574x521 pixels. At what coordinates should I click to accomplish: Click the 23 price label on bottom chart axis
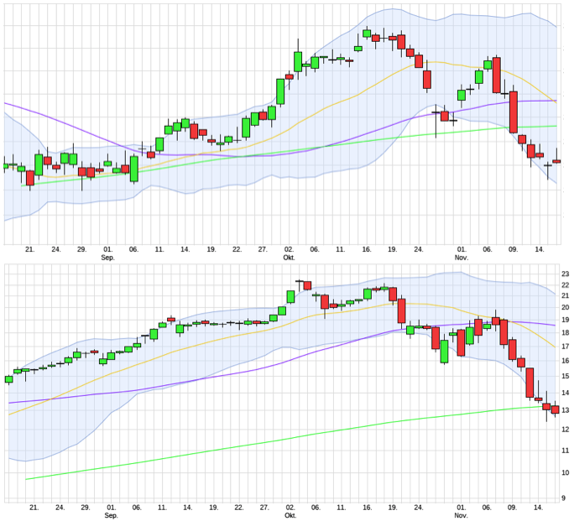[x=566, y=274]
